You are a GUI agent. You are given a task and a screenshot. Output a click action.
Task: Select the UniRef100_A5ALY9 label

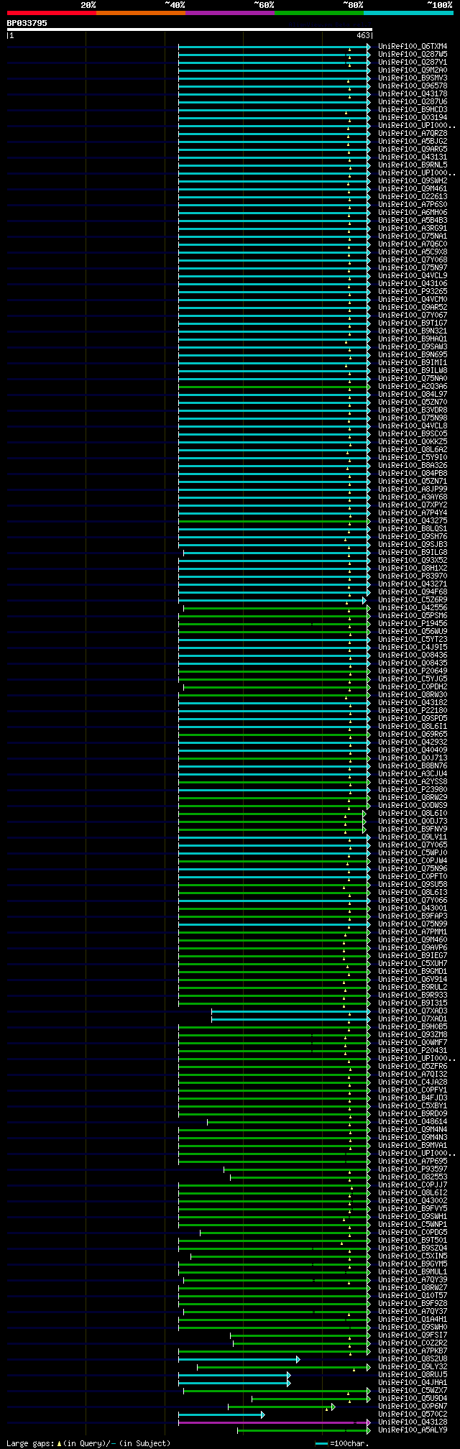pyautogui.click(x=413, y=1430)
